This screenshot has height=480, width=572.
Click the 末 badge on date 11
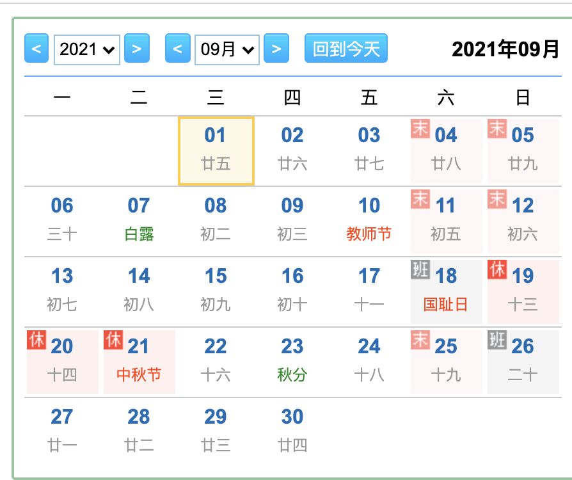click(x=420, y=199)
